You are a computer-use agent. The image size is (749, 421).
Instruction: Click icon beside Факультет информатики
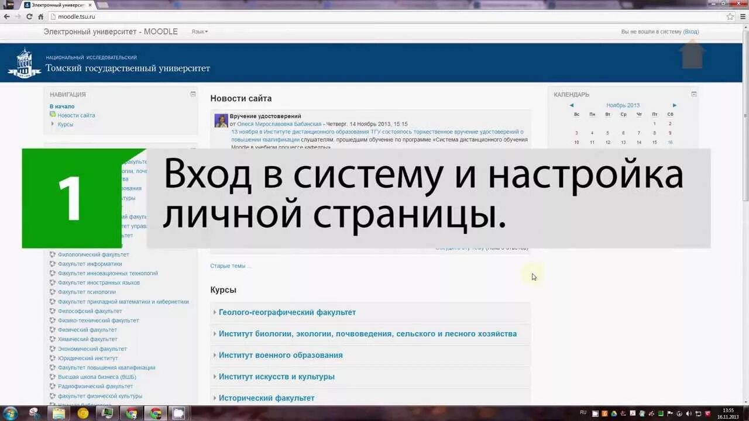coord(53,264)
